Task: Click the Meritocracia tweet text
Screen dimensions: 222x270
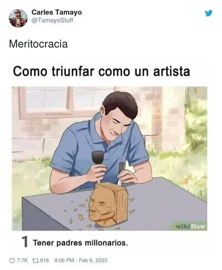Action: click(38, 44)
